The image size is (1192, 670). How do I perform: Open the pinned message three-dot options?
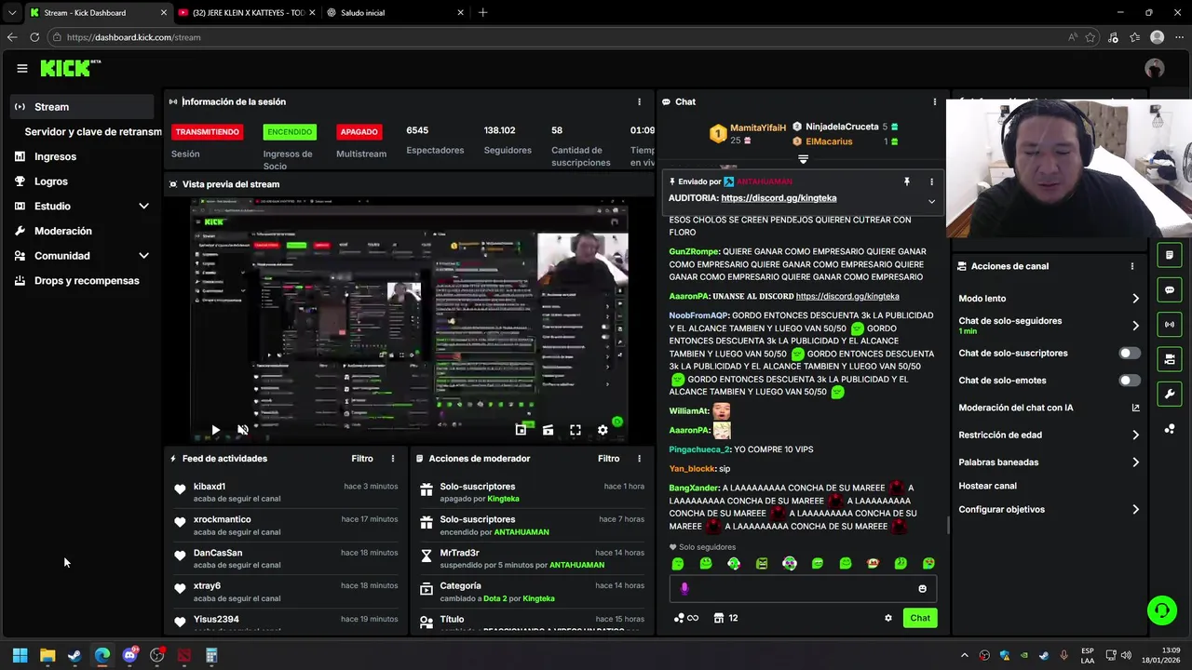click(x=931, y=181)
